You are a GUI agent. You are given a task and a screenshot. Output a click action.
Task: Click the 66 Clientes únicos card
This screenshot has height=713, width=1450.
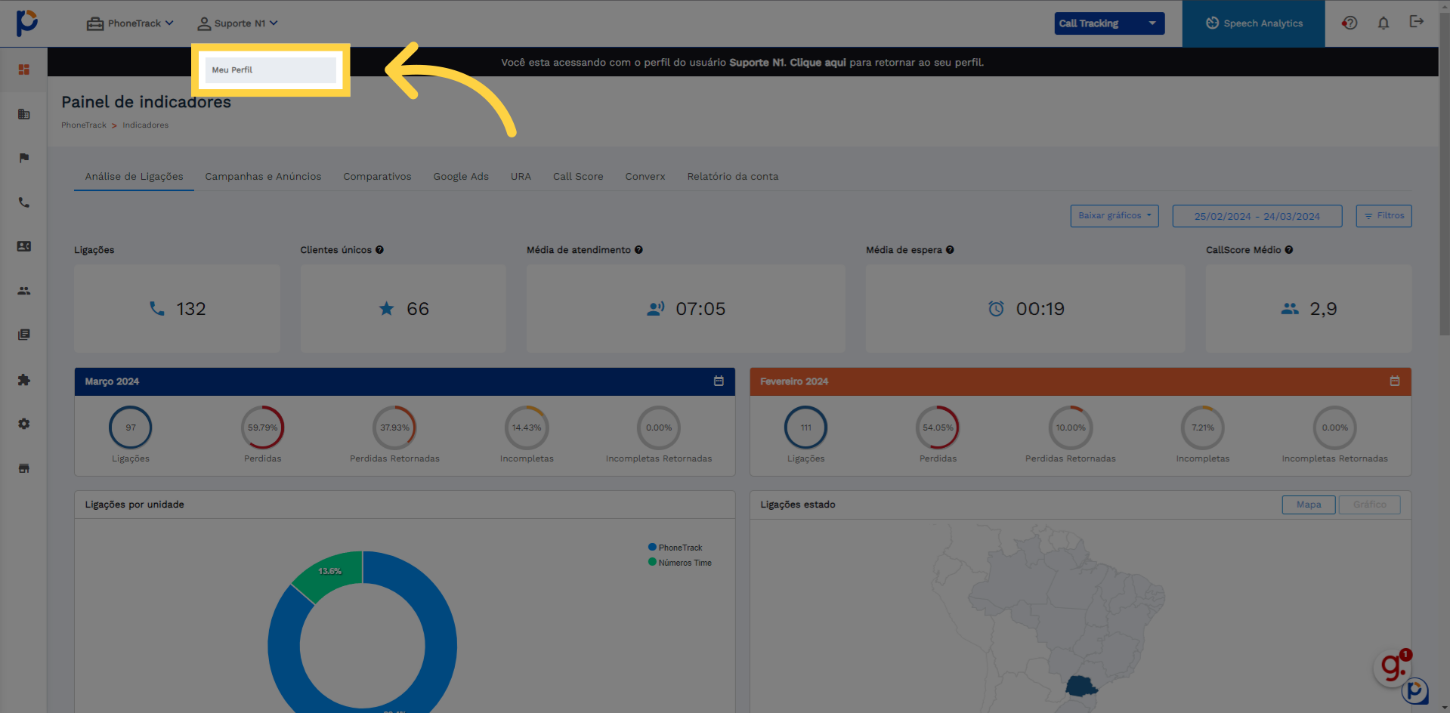pyautogui.click(x=403, y=308)
